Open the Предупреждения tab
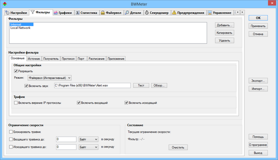This screenshot has width=278, height=160. point(189,13)
